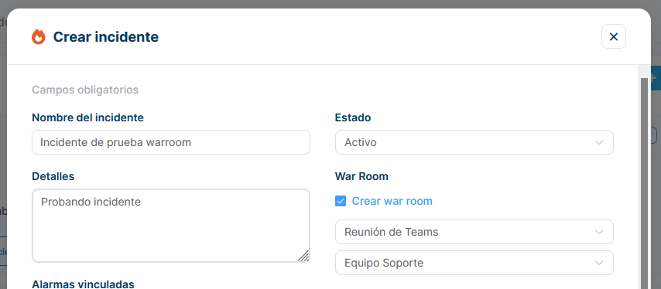The width and height of the screenshot is (661, 289).
Task: Click the teal plus button behind the dialog
Action: [x=655, y=78]
